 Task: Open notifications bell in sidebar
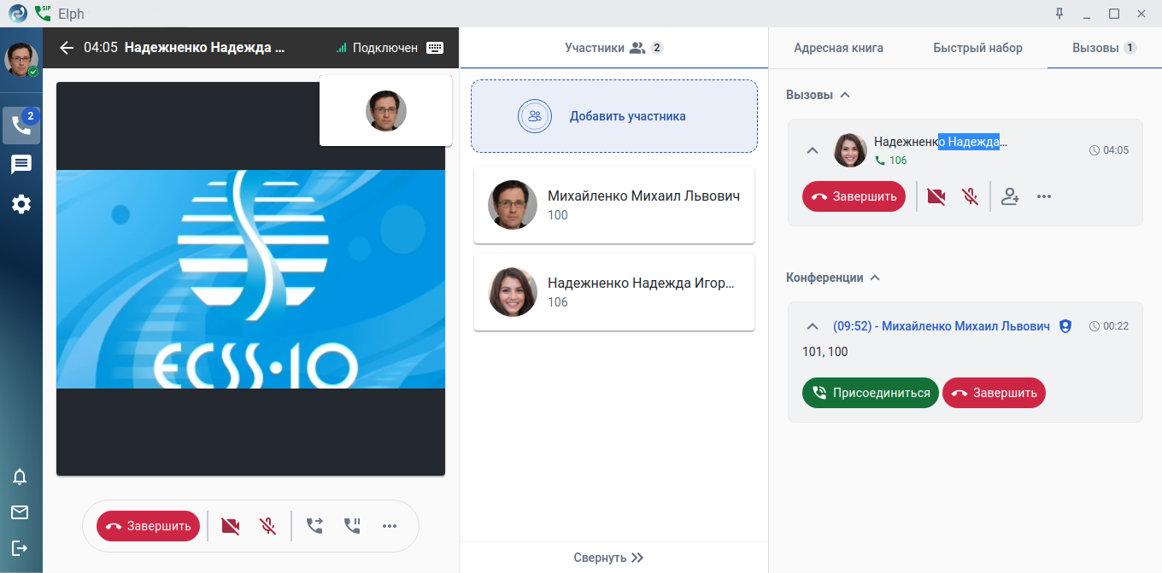[20, 477]
